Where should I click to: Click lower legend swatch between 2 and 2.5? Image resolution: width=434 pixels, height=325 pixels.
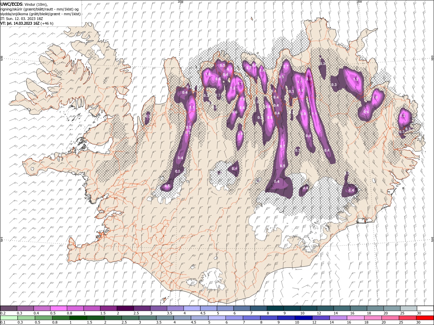113,318
